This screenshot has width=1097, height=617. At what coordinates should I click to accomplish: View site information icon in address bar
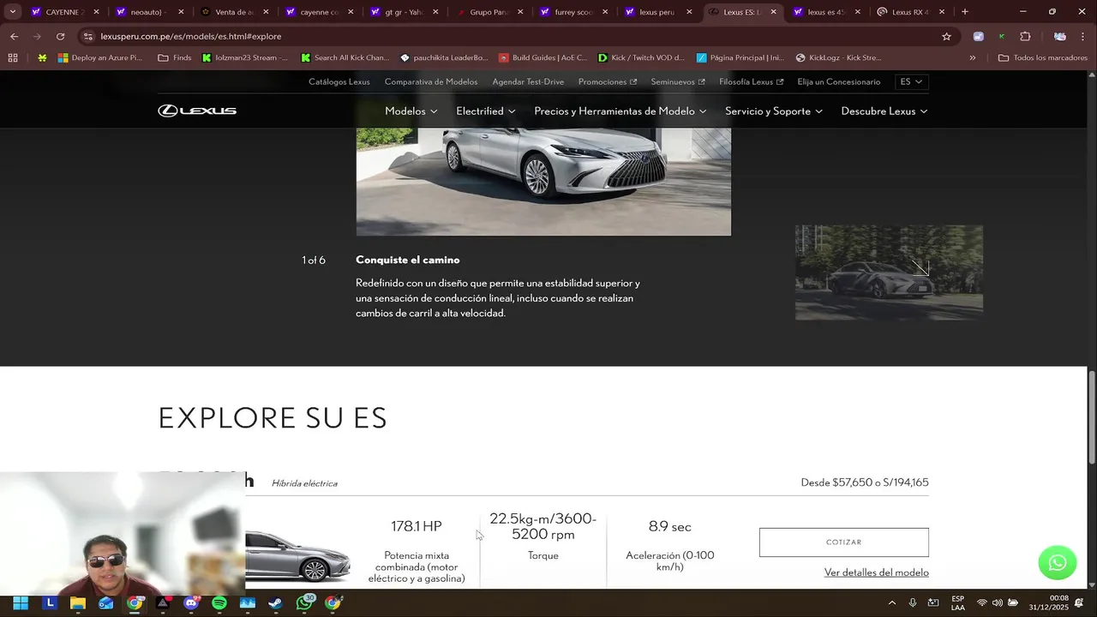pyautogui.click(x=87, y=36)
